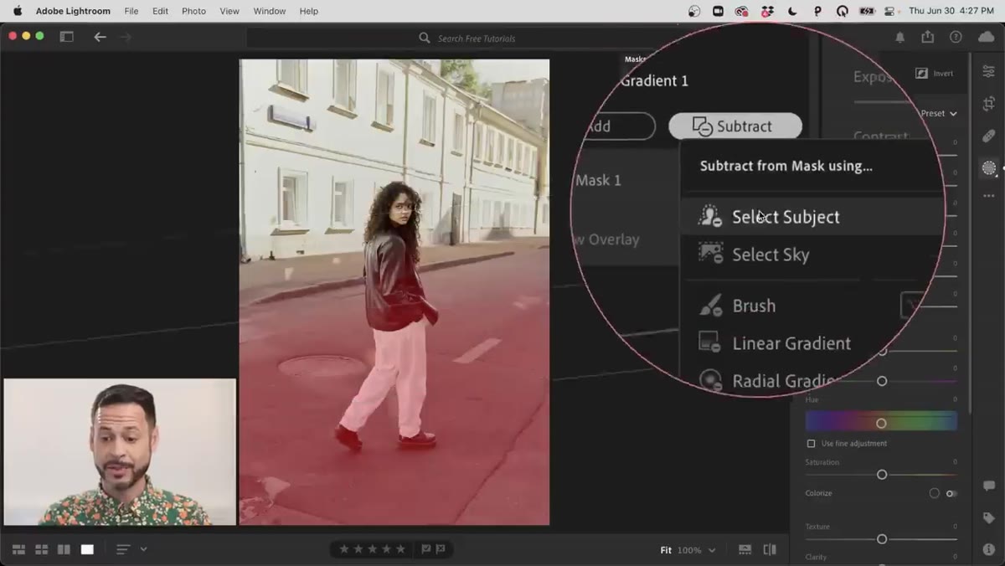Open the File menu

pyautogui.click(x=131, y=11)
